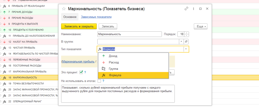The width and height of the screenshot is (259, 110).
Task: Open help question mark next to Это процент
Action: tap(85, 72)
